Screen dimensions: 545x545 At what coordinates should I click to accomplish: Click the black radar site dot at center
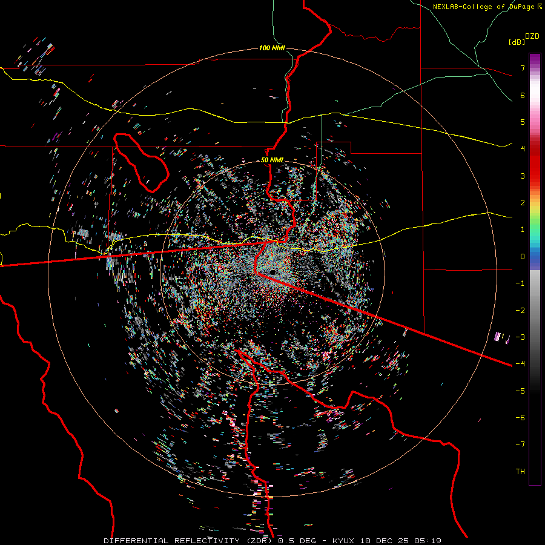272,272
